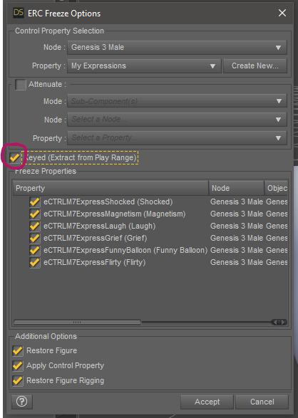298x418 pixels.
Task: Click the Node column header
Action: pos(237,188)
